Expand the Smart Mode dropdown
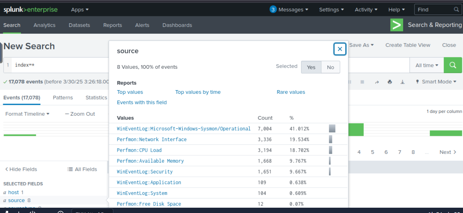The image size is (463, 213). [436, 82]
